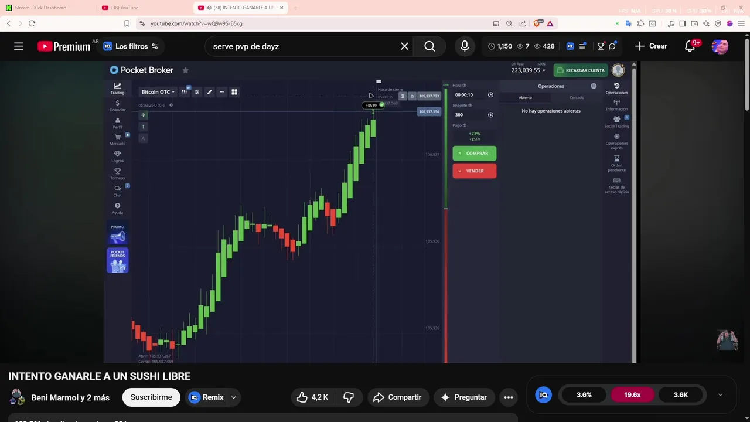Click the hourglass icon by closing time
Screen dimensions: 750x422
coord(403,96)
